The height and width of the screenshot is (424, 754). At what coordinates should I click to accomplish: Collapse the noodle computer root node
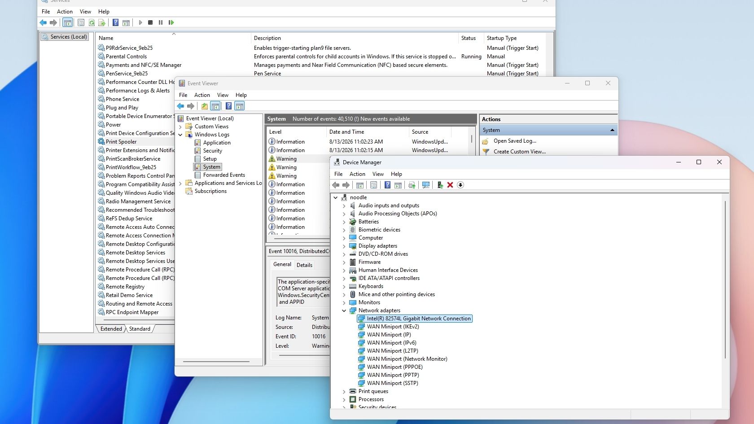click(x=336, y=197)
